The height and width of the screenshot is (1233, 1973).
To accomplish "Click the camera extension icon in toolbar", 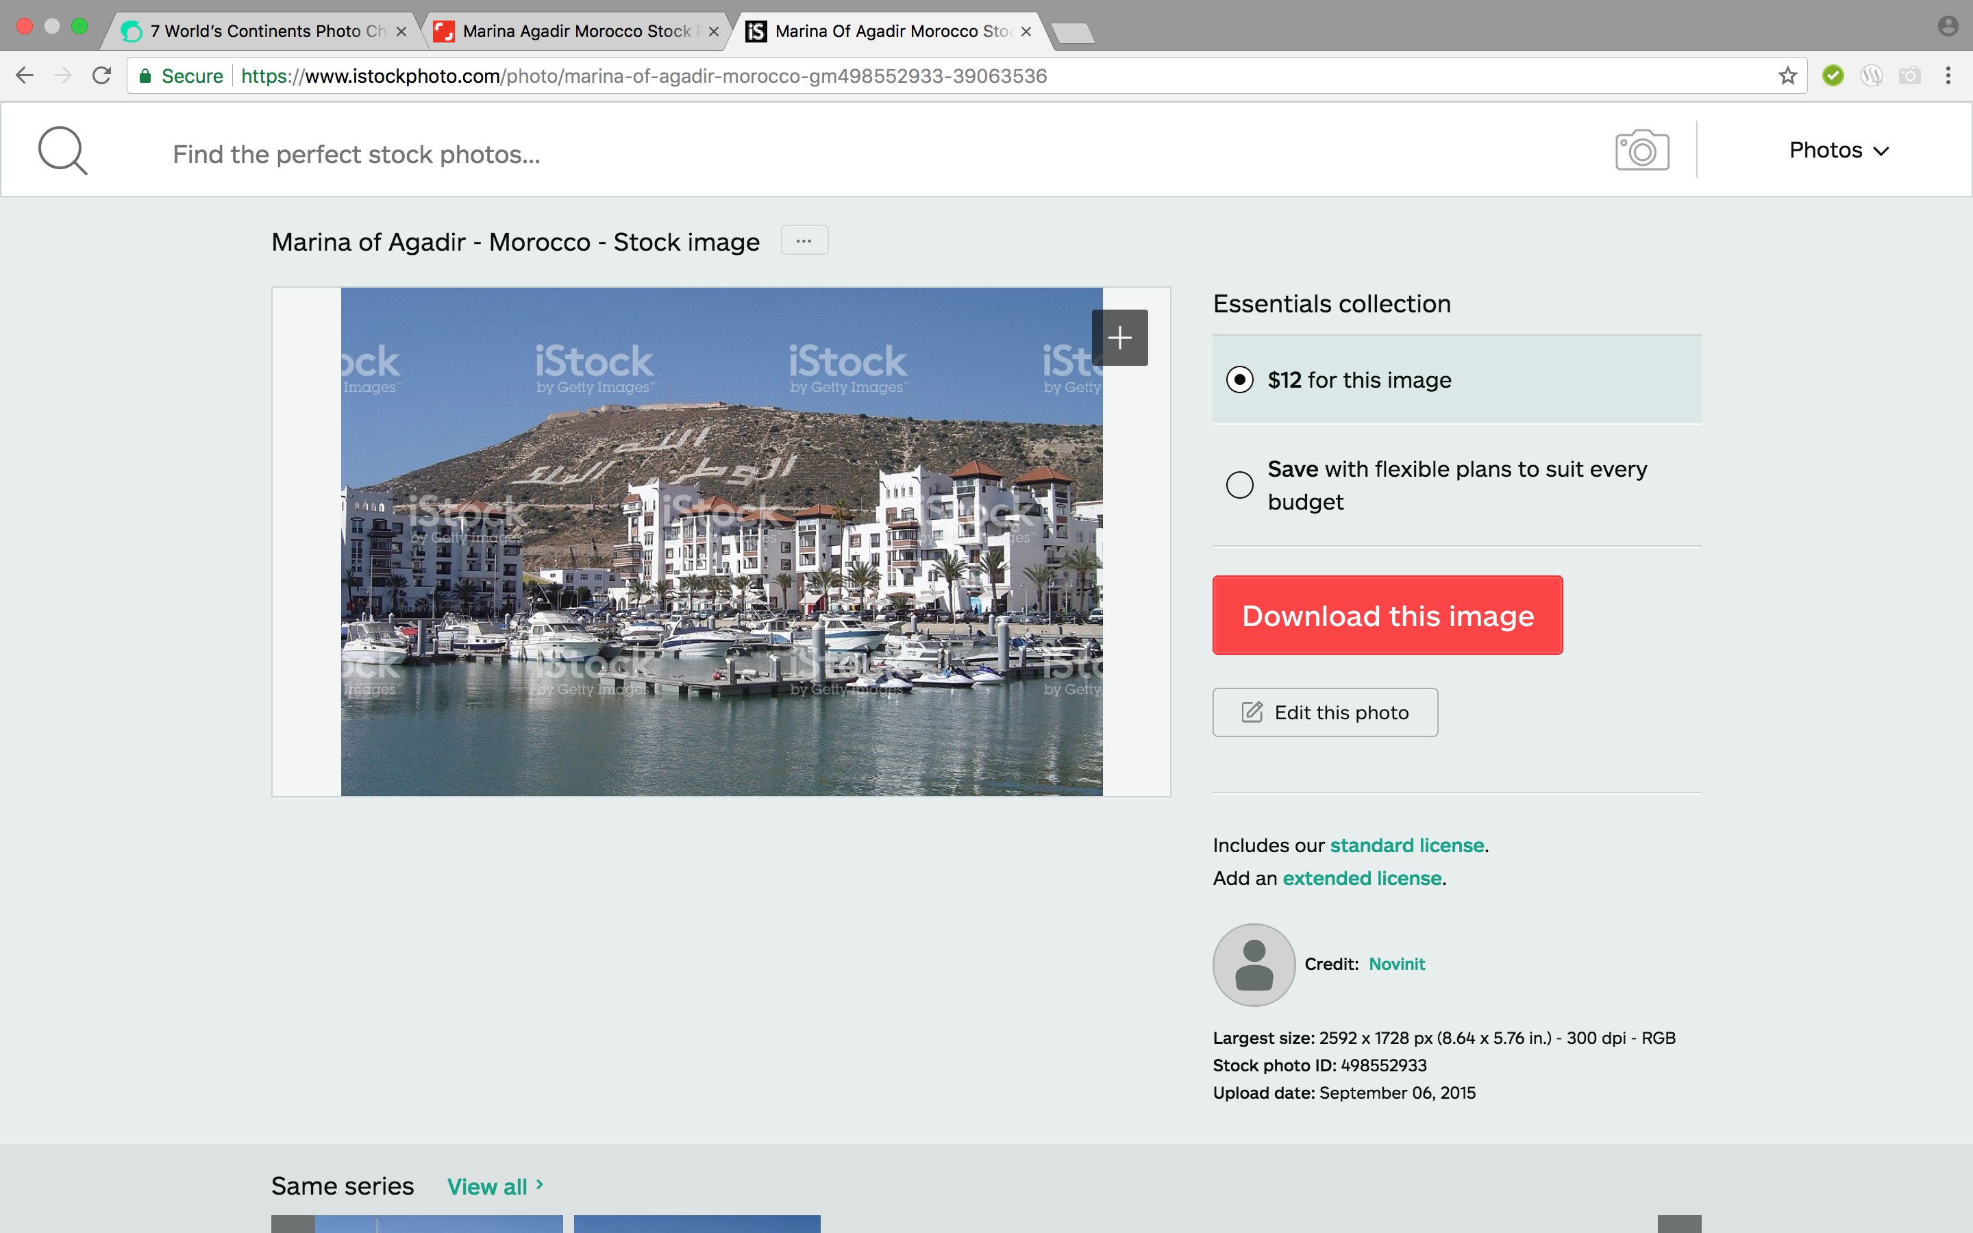I will click(x=1909, y=76).
